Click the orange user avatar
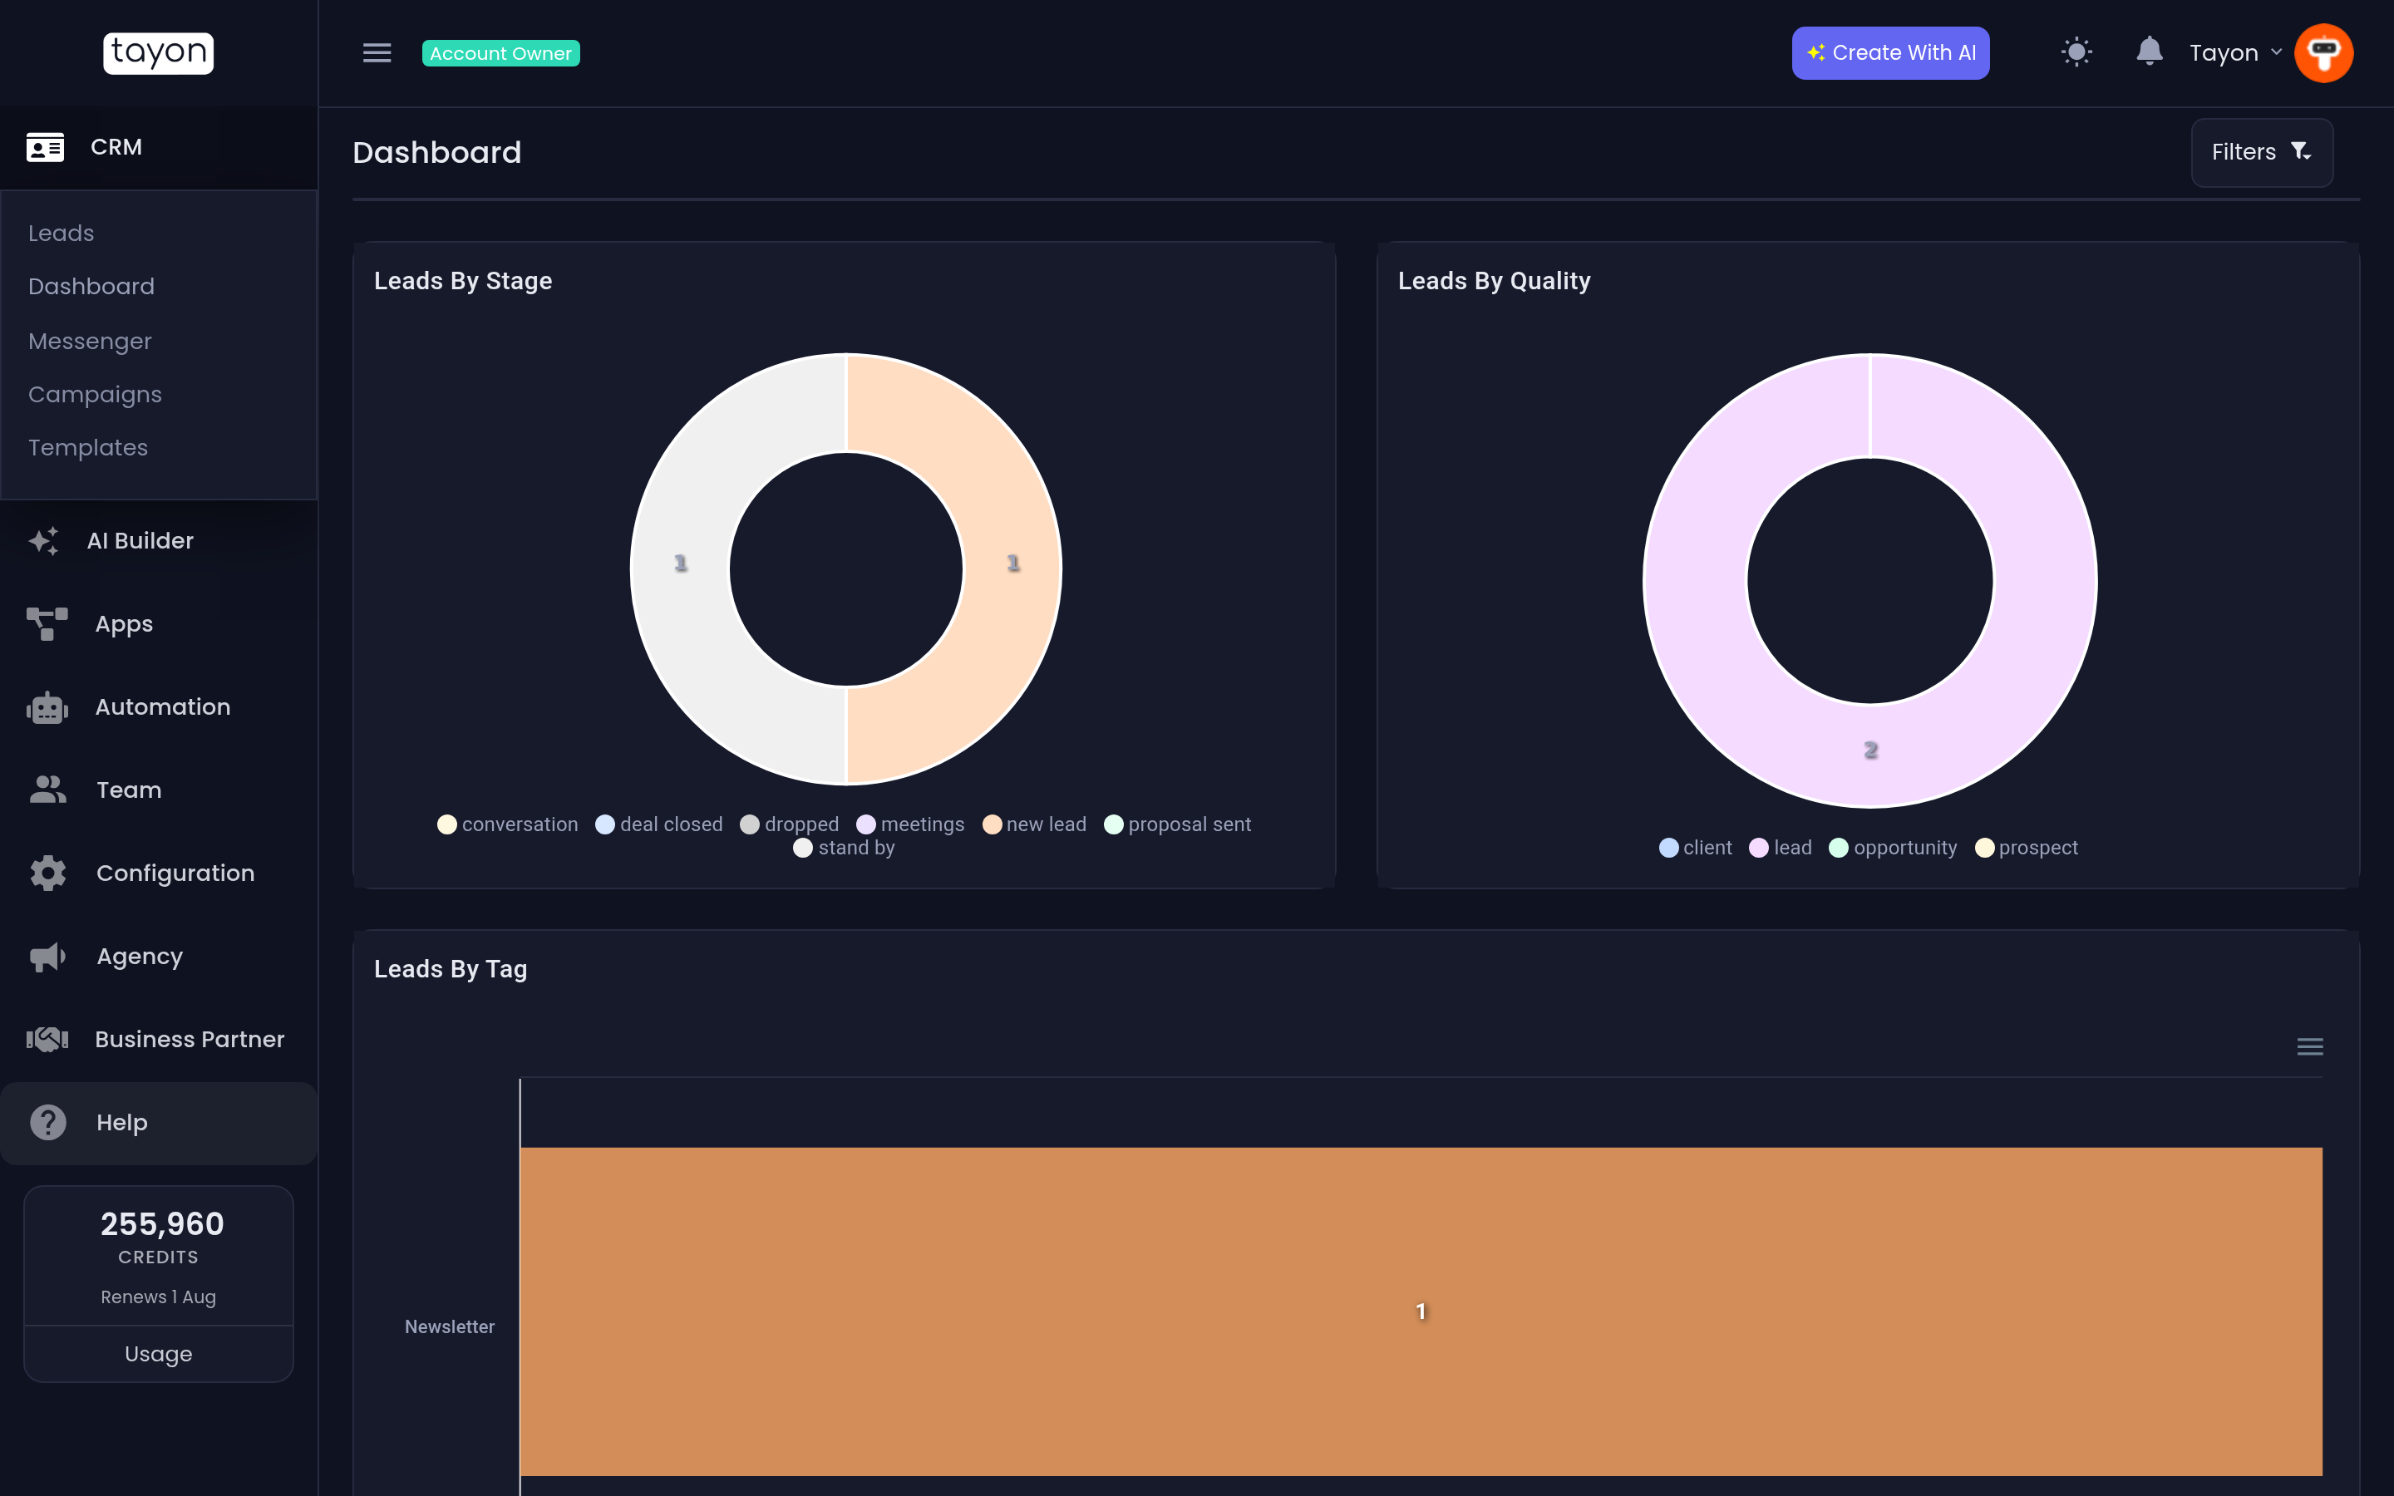Viewport: 2394px width, 1496px height. tap(2323, 52)
